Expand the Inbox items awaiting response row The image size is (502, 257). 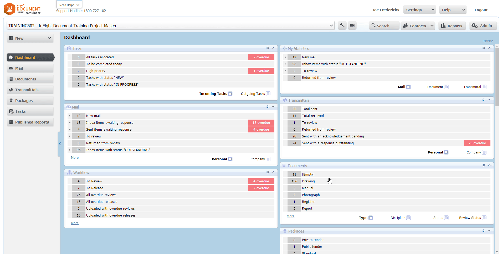click(x=70, y=123)
